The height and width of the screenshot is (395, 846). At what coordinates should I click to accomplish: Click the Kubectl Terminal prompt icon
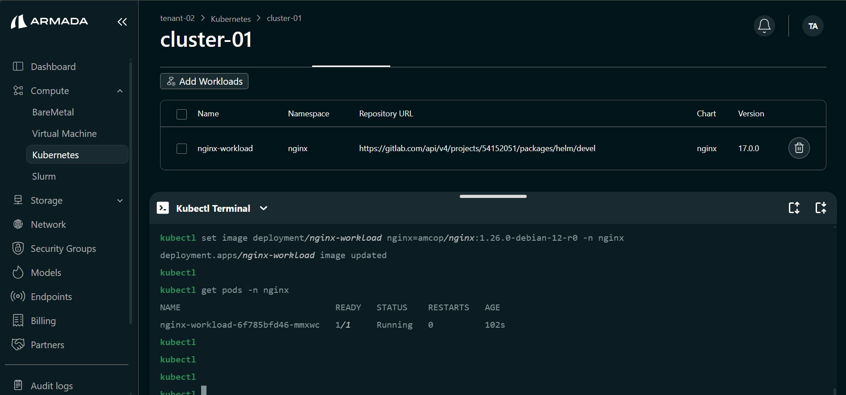[163, 208]
